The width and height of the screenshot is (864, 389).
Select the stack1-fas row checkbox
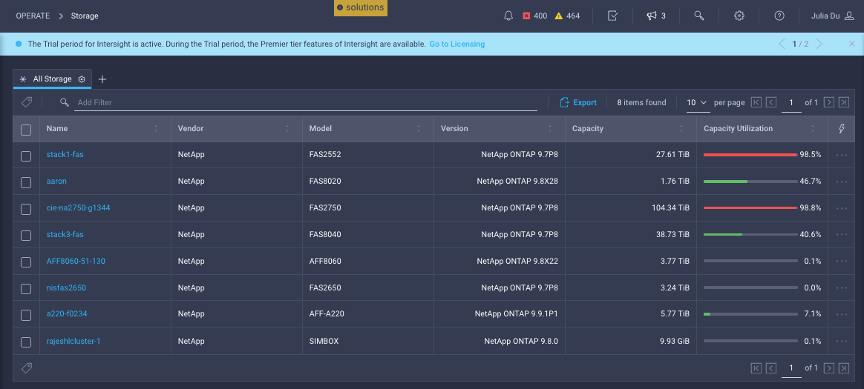(x=26, y=156)
